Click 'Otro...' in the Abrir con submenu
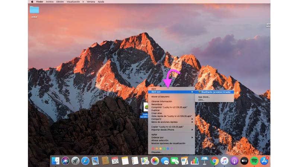Viewport: 298px width, 167px height. [x=202, y=100]
